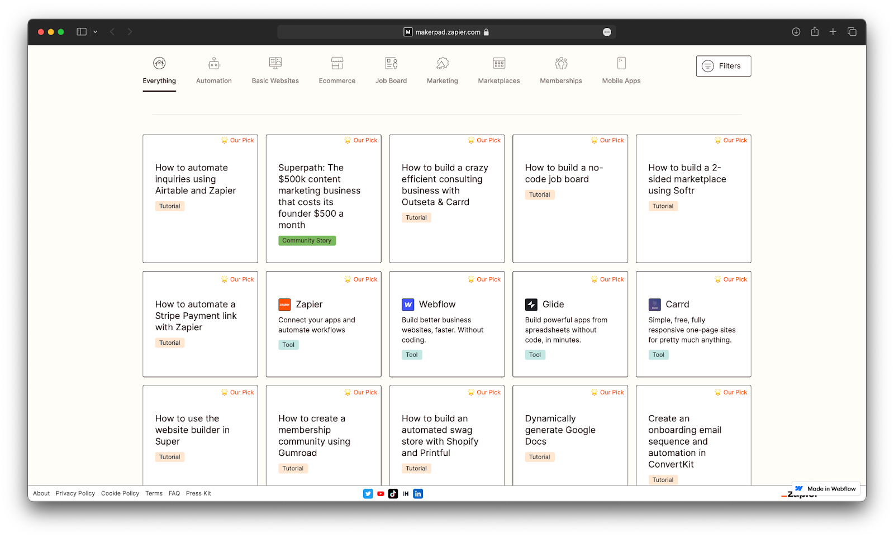Screen dimensions: 894x538
Task: Open the Ecommerce storefront icon
Action: (x=337, y=63)
